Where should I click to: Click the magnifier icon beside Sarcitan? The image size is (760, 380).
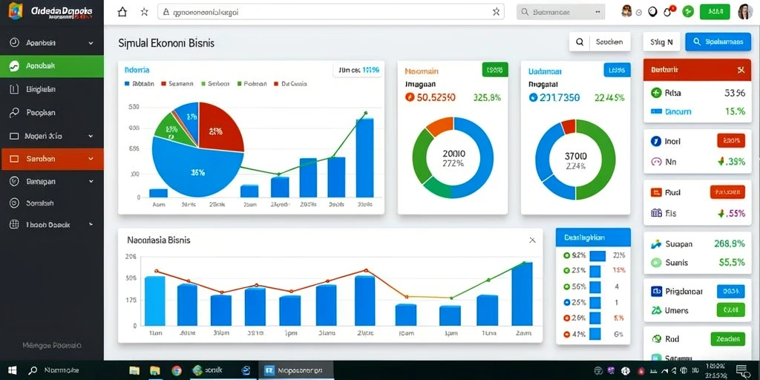[579, 42]
